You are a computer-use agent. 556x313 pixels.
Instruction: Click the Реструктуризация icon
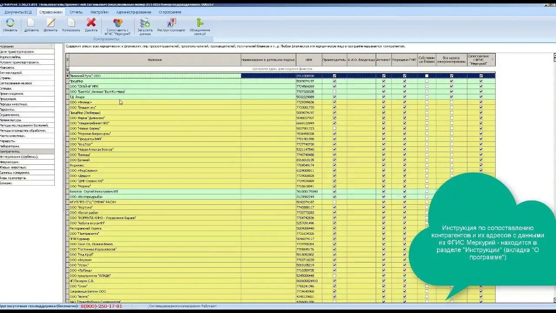click(171, 23)
